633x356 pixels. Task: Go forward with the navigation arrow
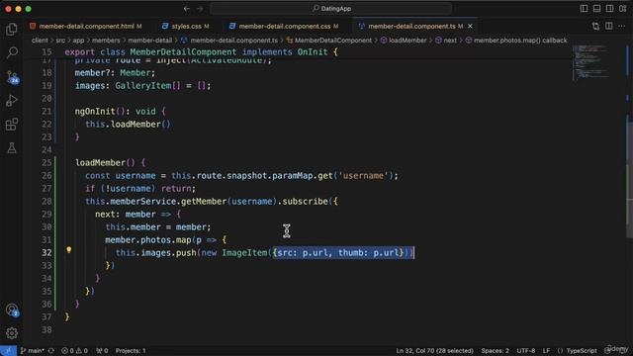200,9
